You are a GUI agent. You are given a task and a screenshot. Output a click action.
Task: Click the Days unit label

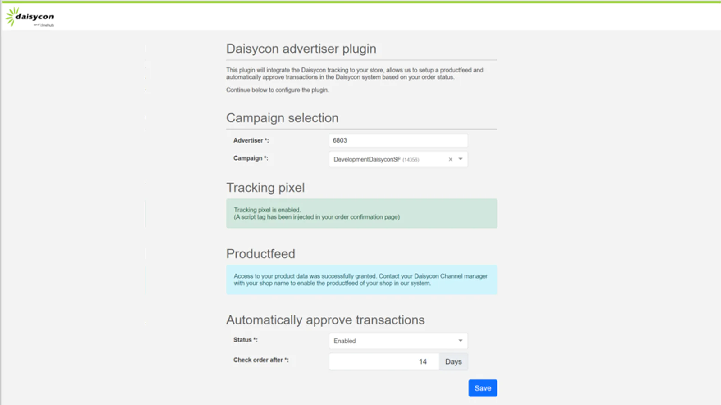453,361
